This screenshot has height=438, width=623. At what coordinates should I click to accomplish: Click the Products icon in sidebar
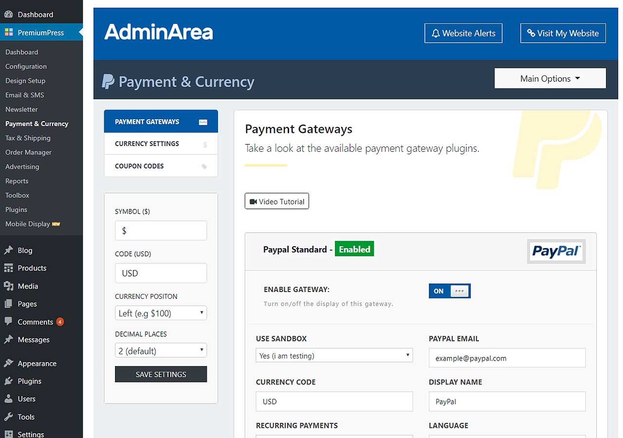coord(8,268)
